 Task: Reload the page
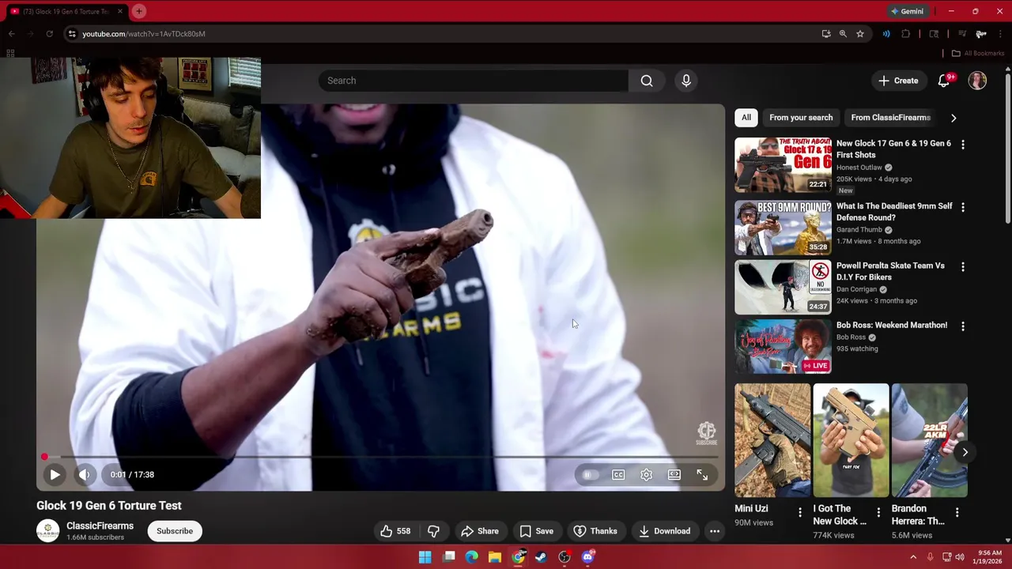tap(49, 34)
